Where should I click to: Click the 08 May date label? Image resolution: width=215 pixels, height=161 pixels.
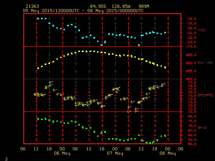168,153
